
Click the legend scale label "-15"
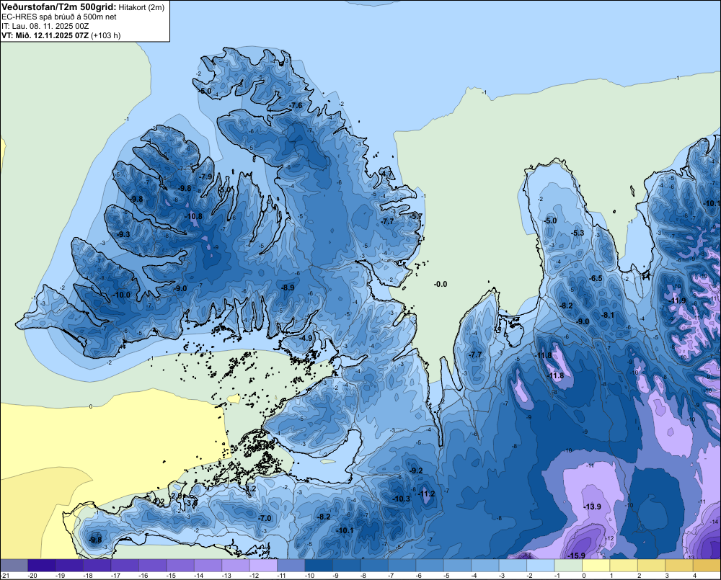(x=171, y=576)
